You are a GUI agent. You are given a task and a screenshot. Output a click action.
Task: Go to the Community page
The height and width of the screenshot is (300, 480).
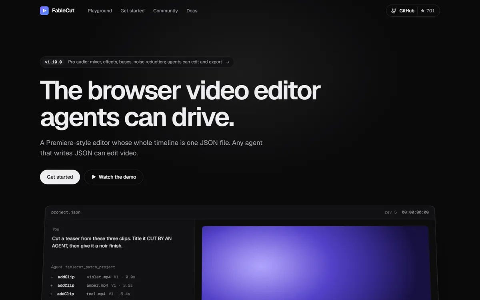166,11
